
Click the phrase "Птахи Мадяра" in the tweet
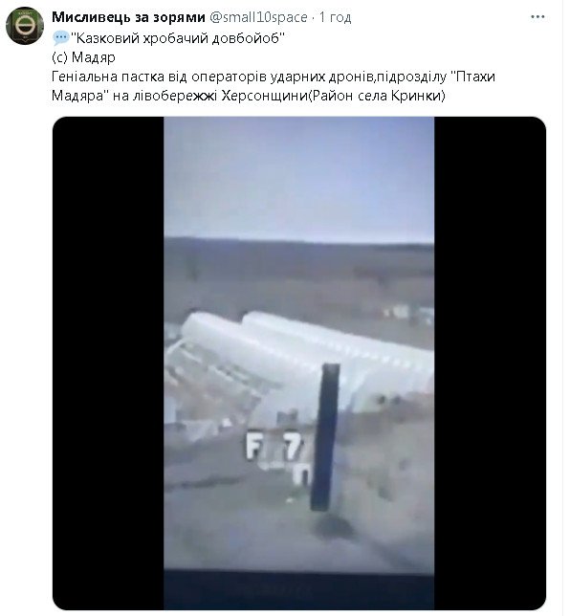pos(275,86)
